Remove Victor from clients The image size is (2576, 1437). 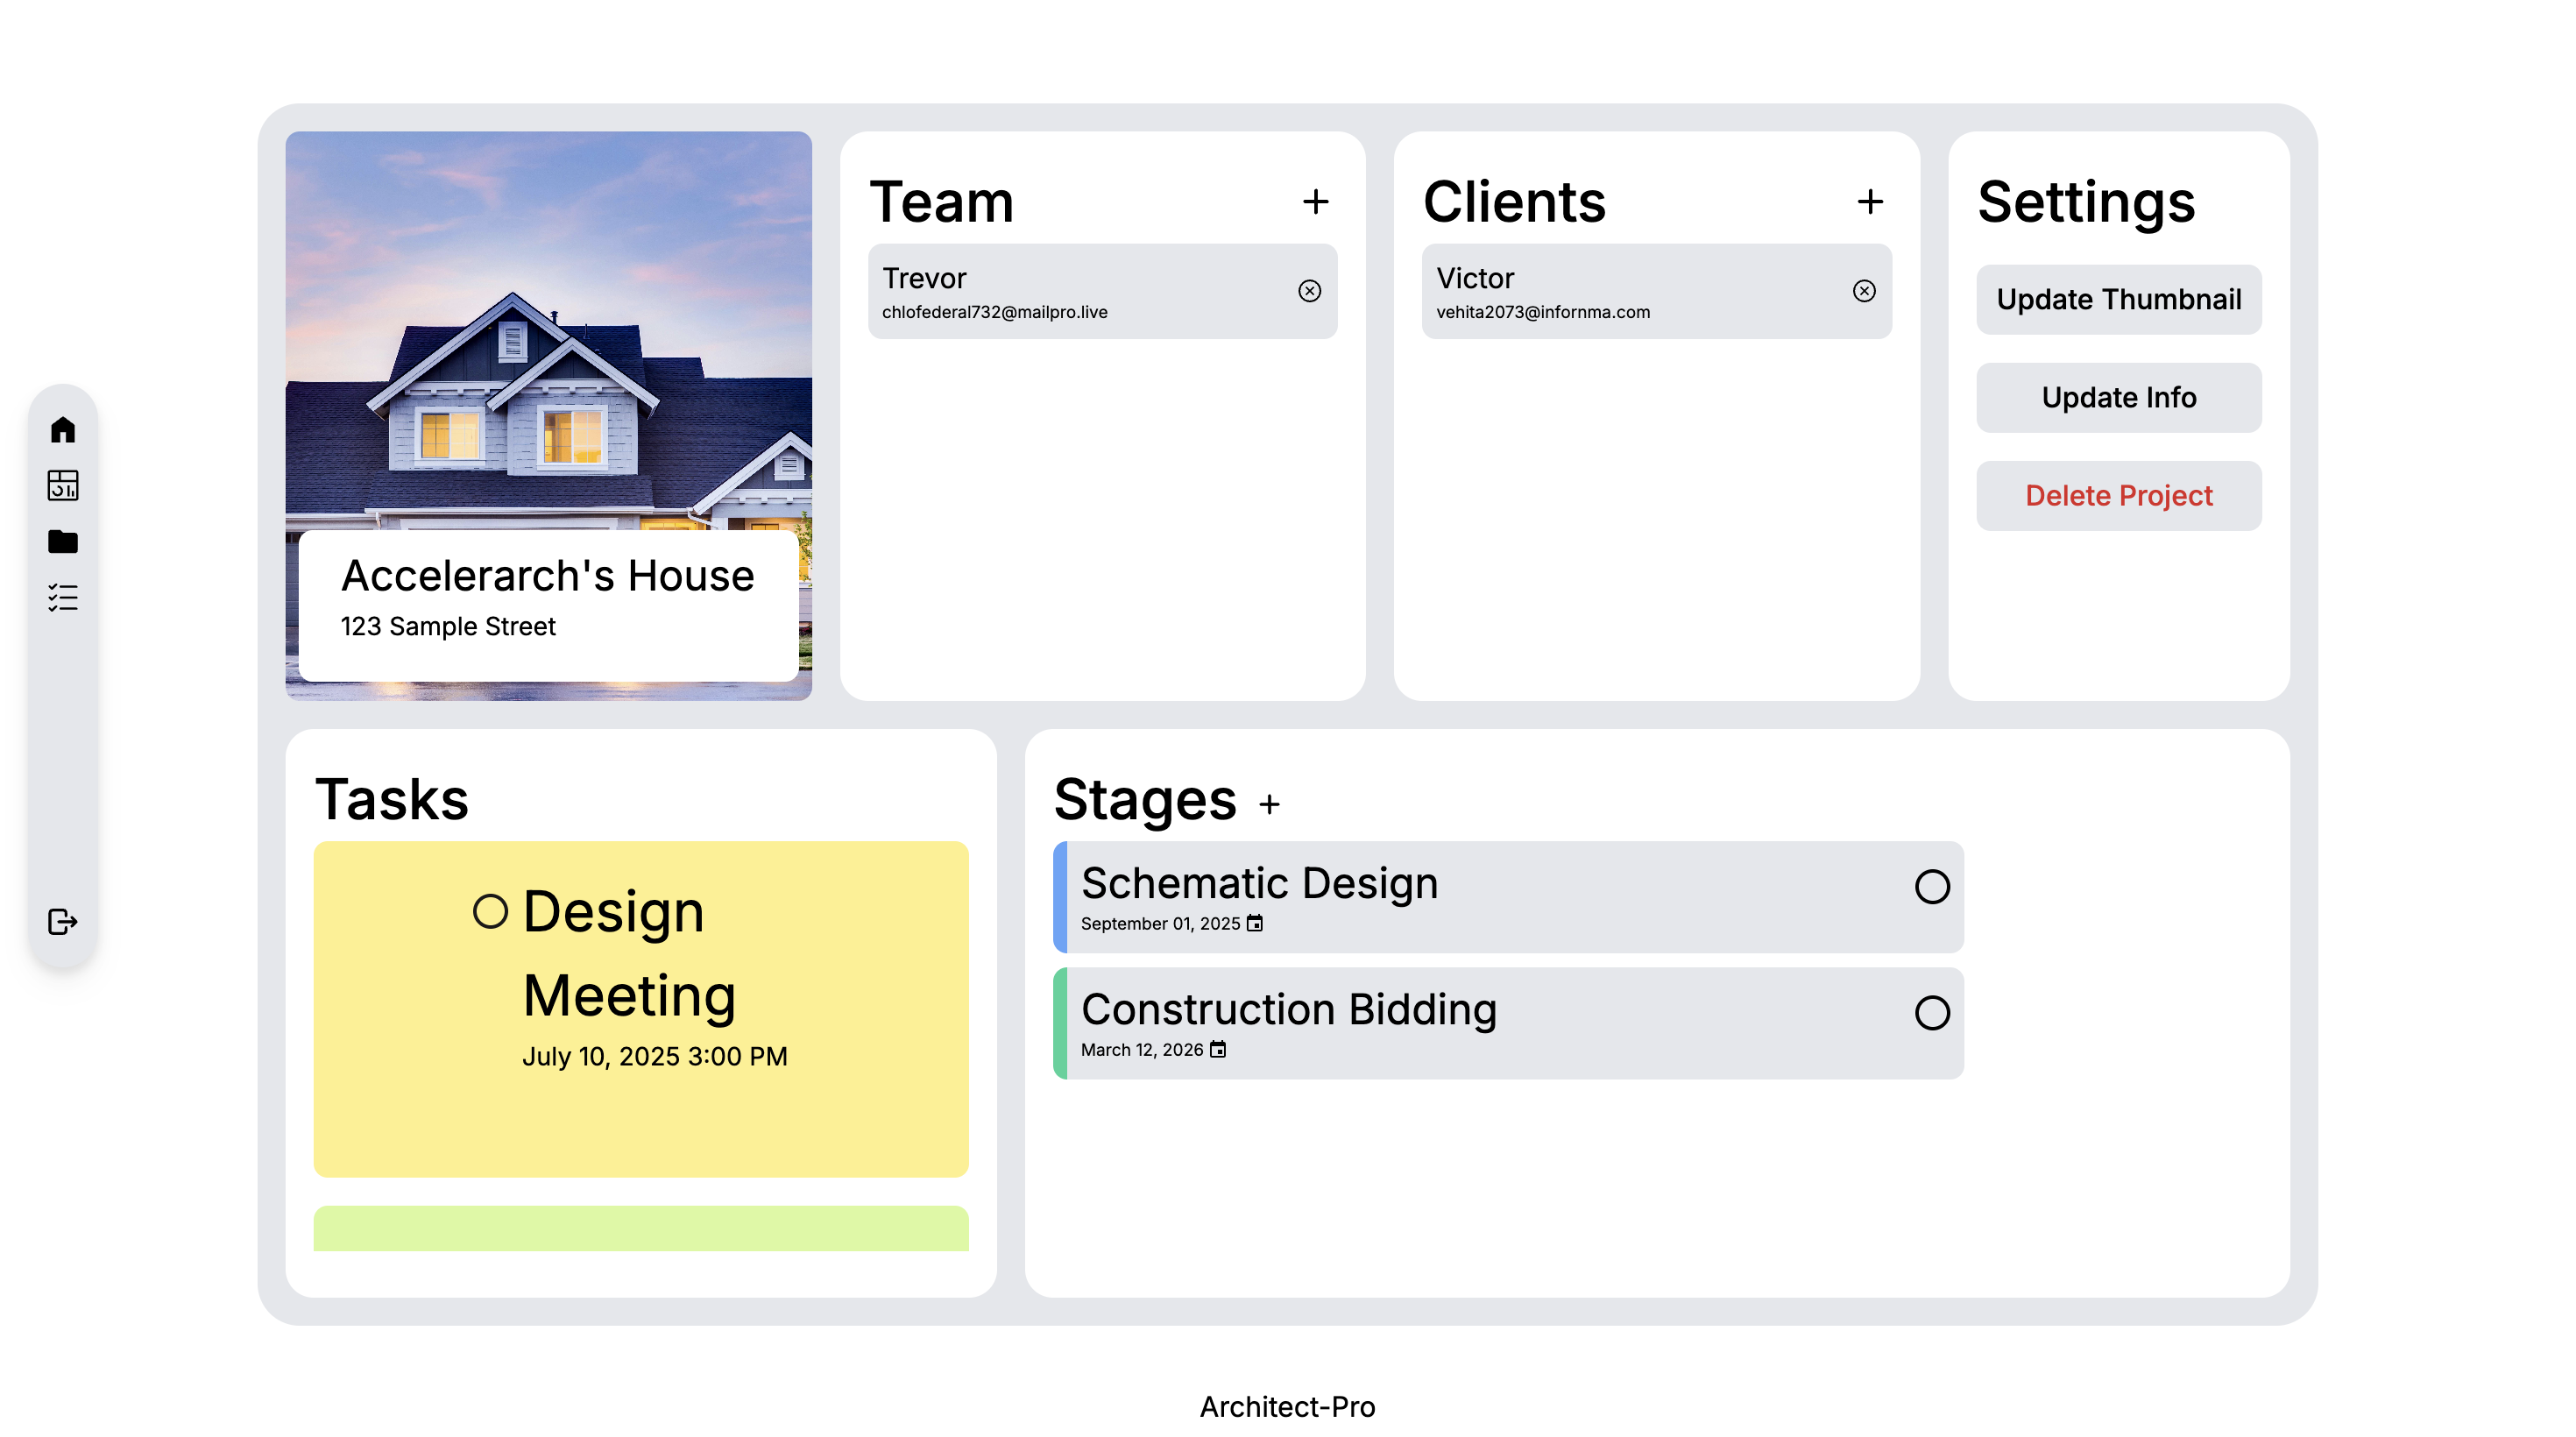[1864, 291]
